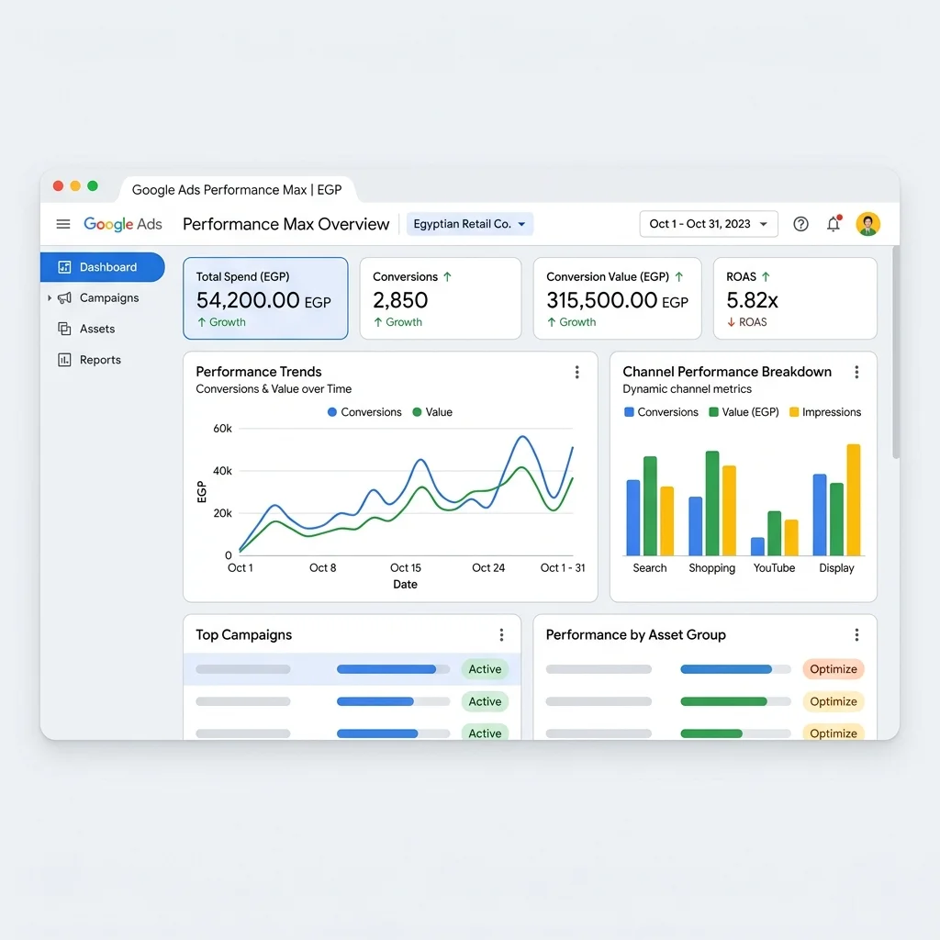Click the 315,500.00 EGP value

tap(617, 300)
